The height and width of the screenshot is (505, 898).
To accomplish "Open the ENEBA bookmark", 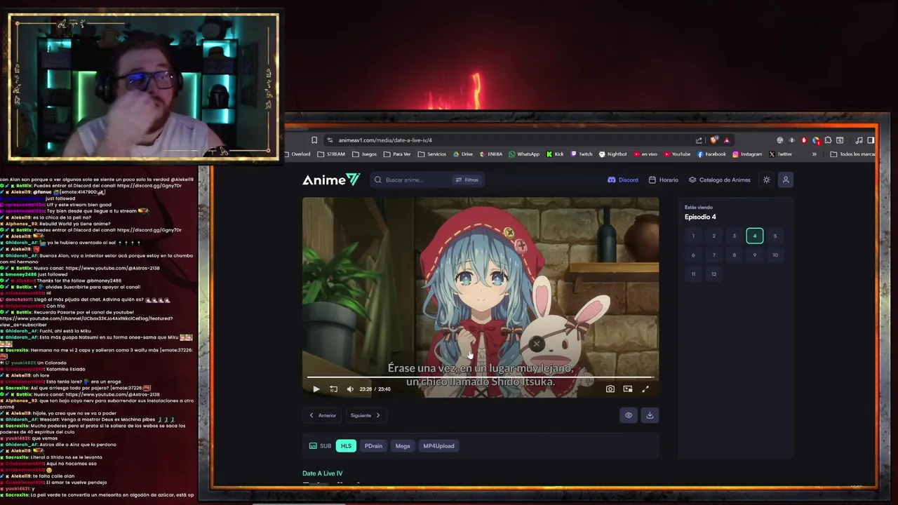I will [491, 154].
